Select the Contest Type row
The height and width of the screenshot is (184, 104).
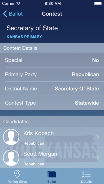pyautogui.click(x=52, y=103)
